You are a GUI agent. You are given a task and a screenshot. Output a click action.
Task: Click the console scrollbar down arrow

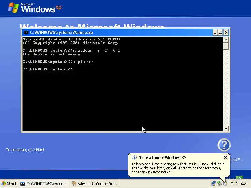(x=226, y=128)
